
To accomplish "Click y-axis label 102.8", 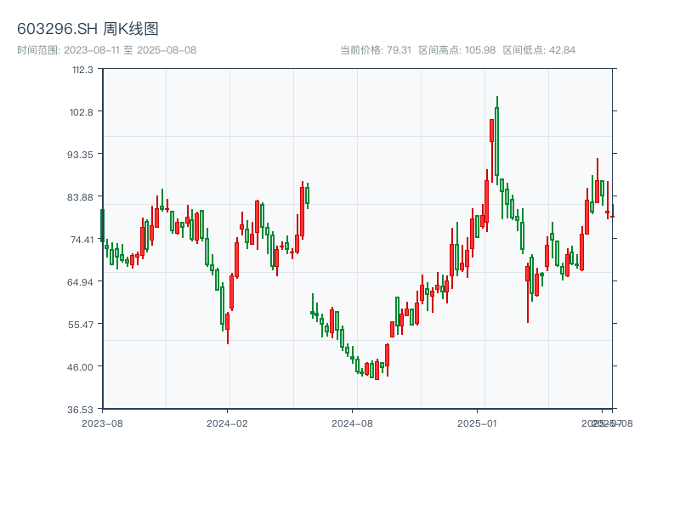I will pos(82,112).
